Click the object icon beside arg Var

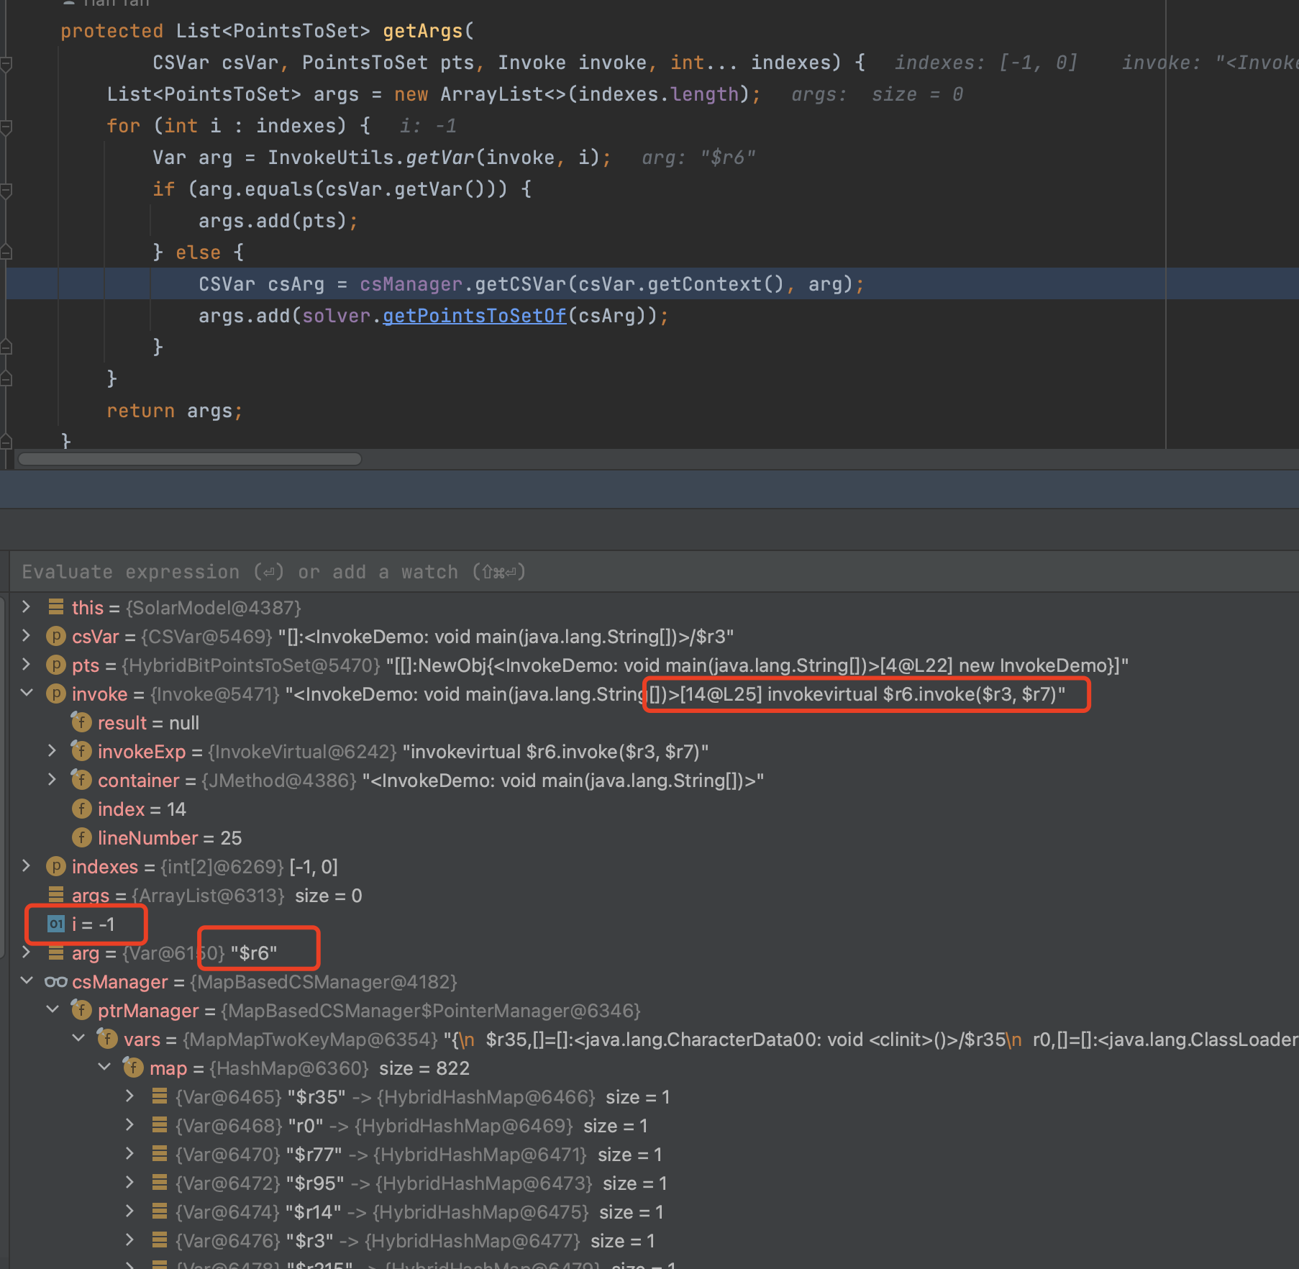click(56, 952)
